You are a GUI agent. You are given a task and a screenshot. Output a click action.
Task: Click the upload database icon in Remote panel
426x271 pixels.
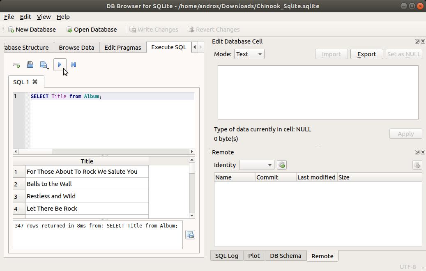tap(417, 165)
